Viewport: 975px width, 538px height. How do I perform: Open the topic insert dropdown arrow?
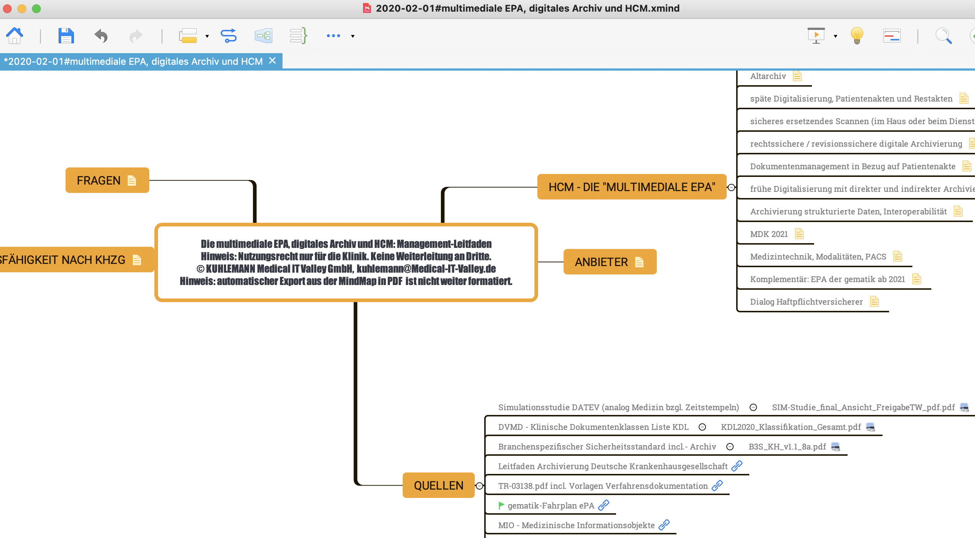(x=207, y=36)
